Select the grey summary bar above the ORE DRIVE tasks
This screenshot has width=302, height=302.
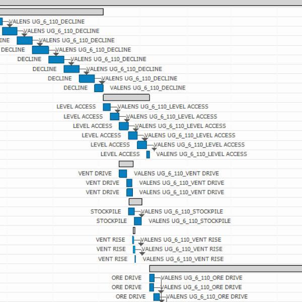[x=225, y=268]
